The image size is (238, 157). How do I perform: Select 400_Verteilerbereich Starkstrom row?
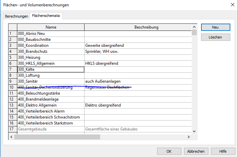point(51,123)
